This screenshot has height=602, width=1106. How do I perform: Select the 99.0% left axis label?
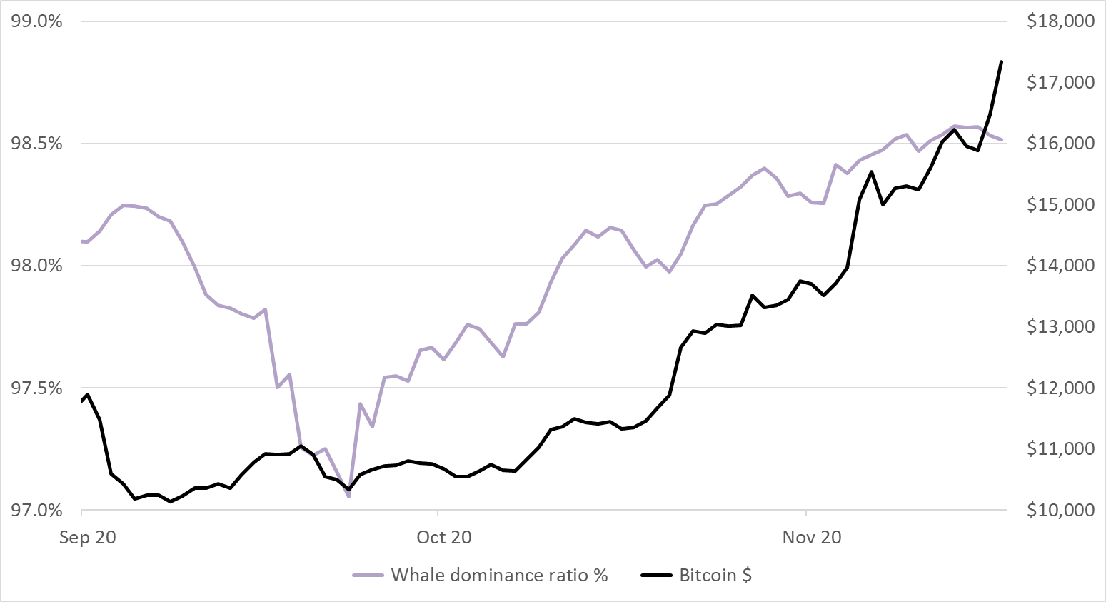pos(37,21)
